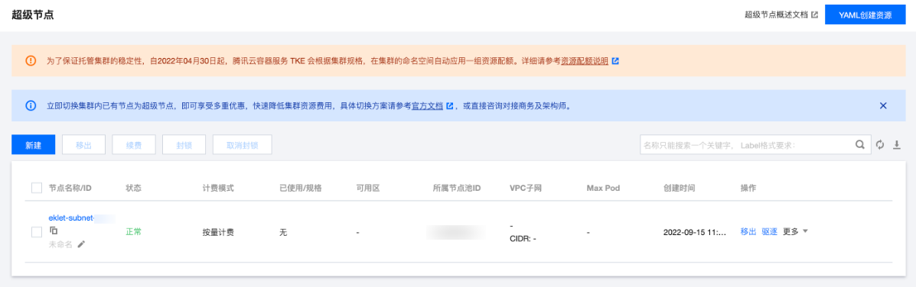Click the 可用区 column header

[x=368, y=188]
